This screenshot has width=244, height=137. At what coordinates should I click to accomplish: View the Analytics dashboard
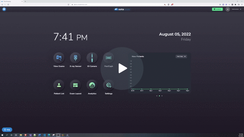[x=92, y=85]
